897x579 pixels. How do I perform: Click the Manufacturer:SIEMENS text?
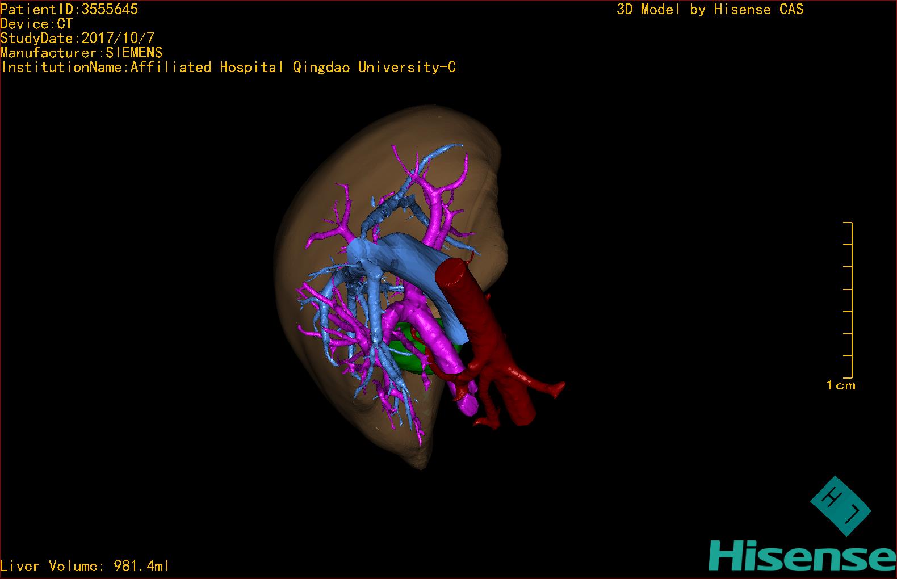click(82, 53)
